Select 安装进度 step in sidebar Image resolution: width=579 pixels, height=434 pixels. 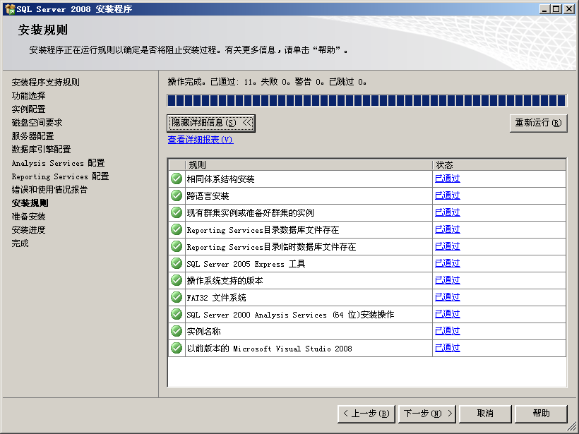point(28,230)
